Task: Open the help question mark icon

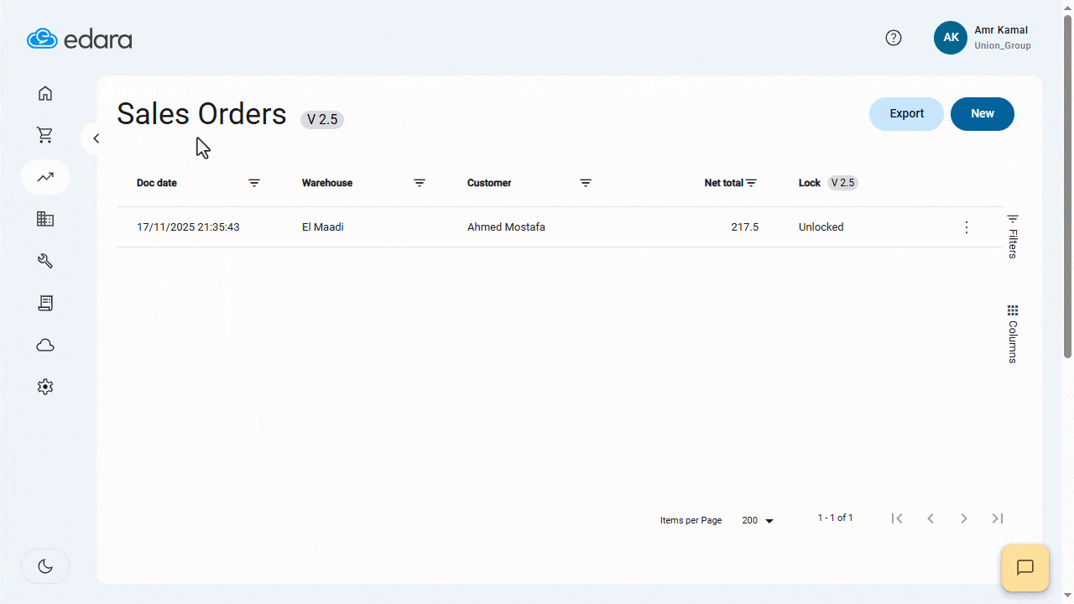Action: pos(894,38)
